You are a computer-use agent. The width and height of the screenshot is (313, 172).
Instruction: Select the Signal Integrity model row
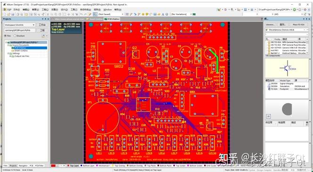click(x=287, y=83)
